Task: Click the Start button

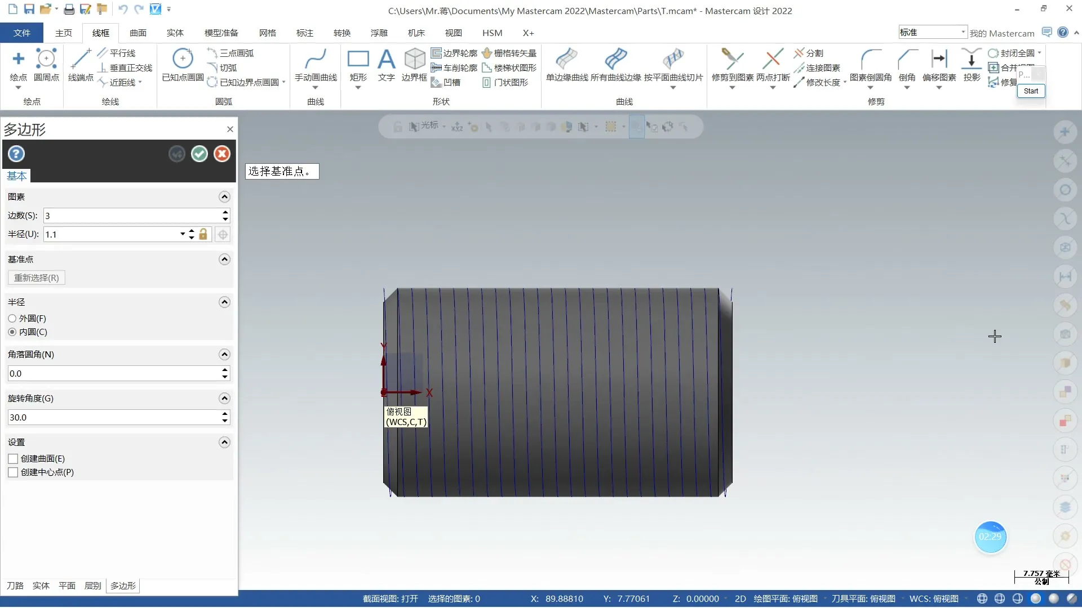Action: 1031,91
